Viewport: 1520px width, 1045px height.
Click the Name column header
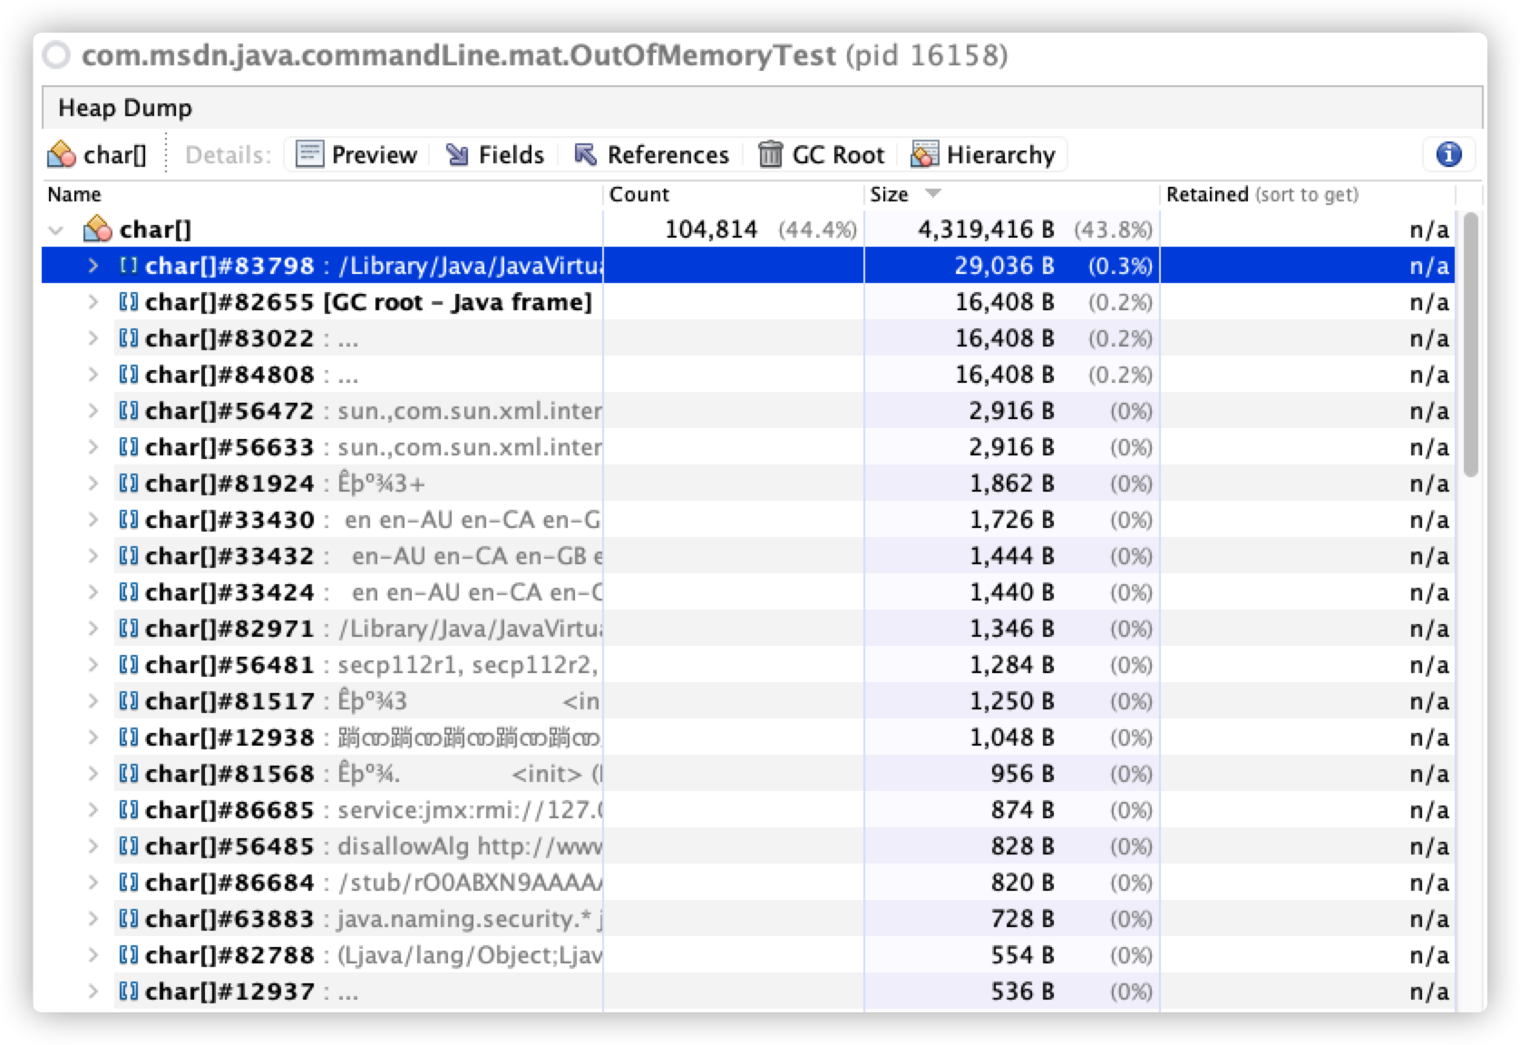point(74,193)
